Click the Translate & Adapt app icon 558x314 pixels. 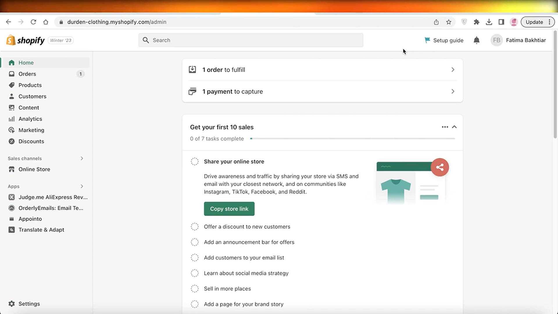pyautogui.click(x=12, y=230)
